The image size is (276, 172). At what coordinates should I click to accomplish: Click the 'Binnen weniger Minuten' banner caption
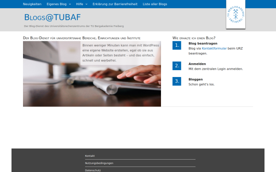(x=121, y=53)
